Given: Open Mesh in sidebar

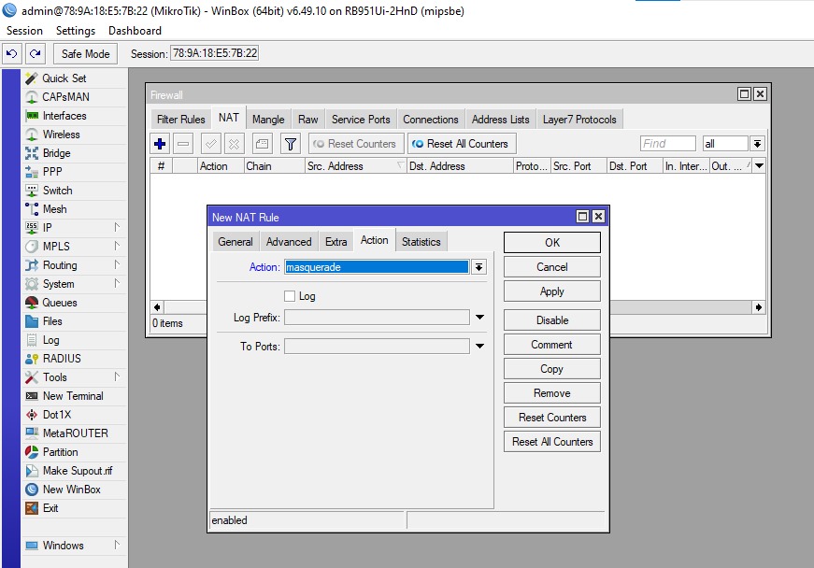Looking at the screenshot, I should click(x=74, y=209).
